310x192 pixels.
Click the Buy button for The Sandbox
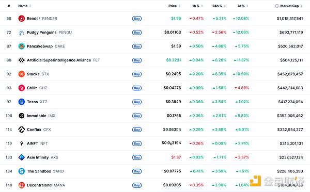[x=137, y=171]
